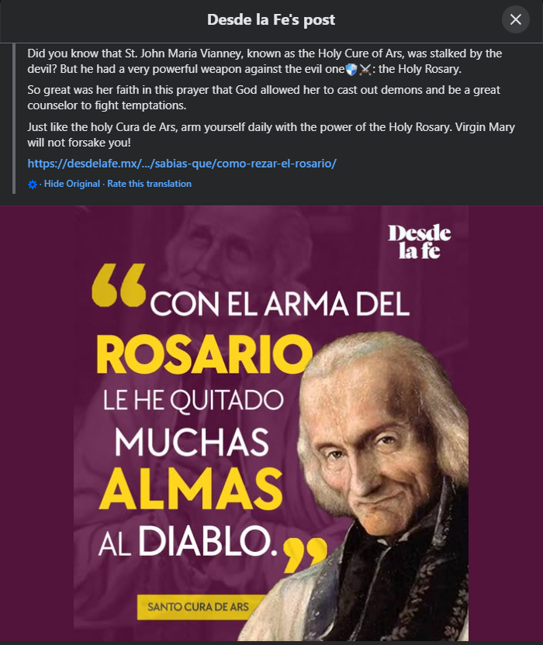Click the Desde la fe logo on image
Viewport: 543px width, 645px height.
coord(420,242)
